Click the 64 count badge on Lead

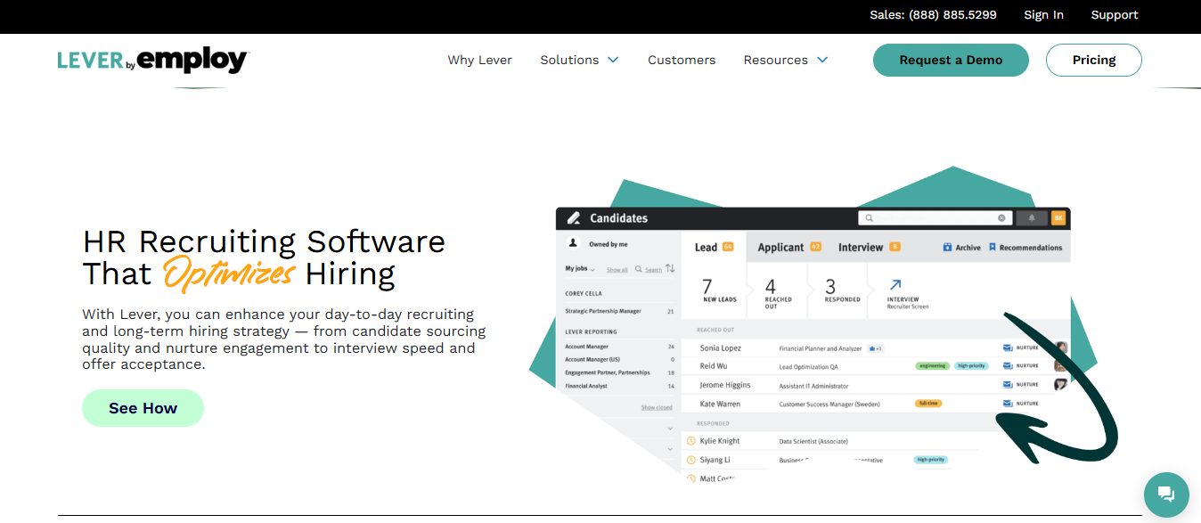[728, 247]
